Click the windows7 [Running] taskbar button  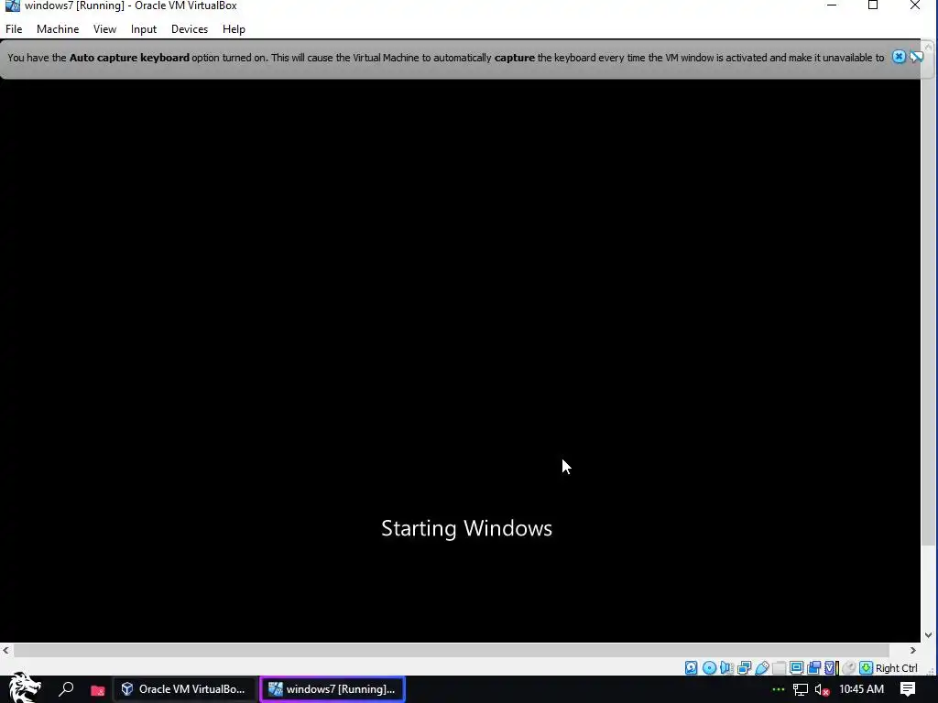click(x=333, y=689)
